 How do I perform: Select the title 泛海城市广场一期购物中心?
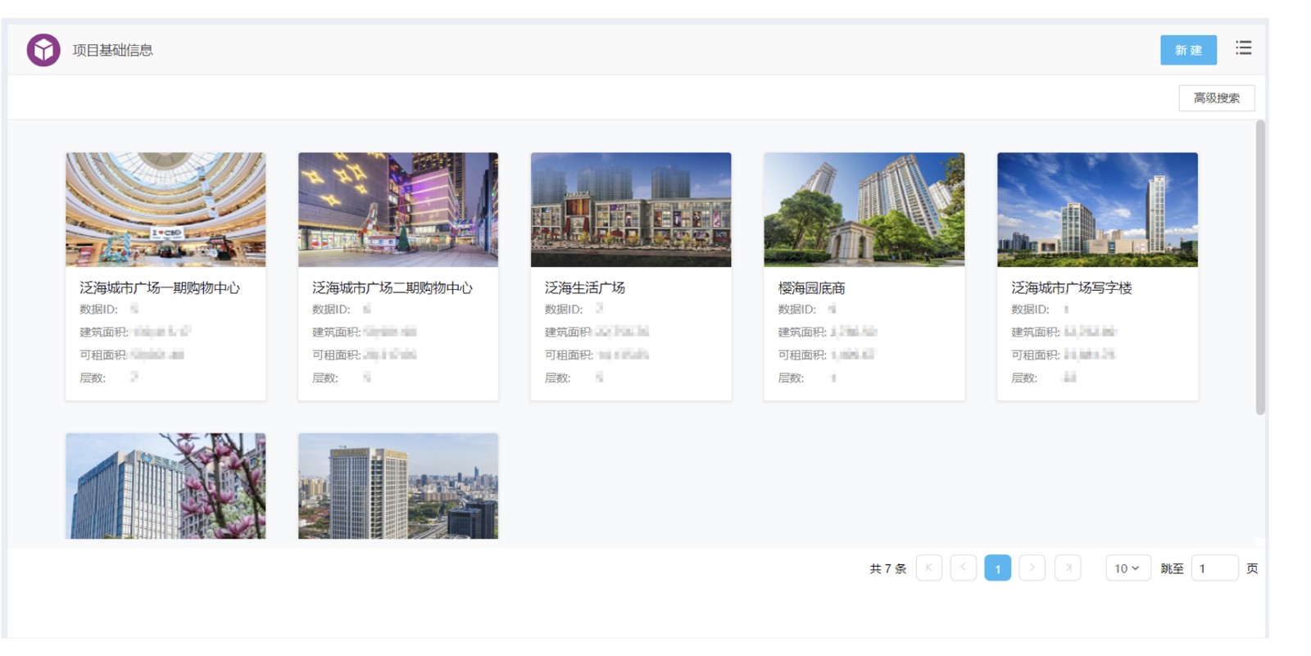point(160,288)
